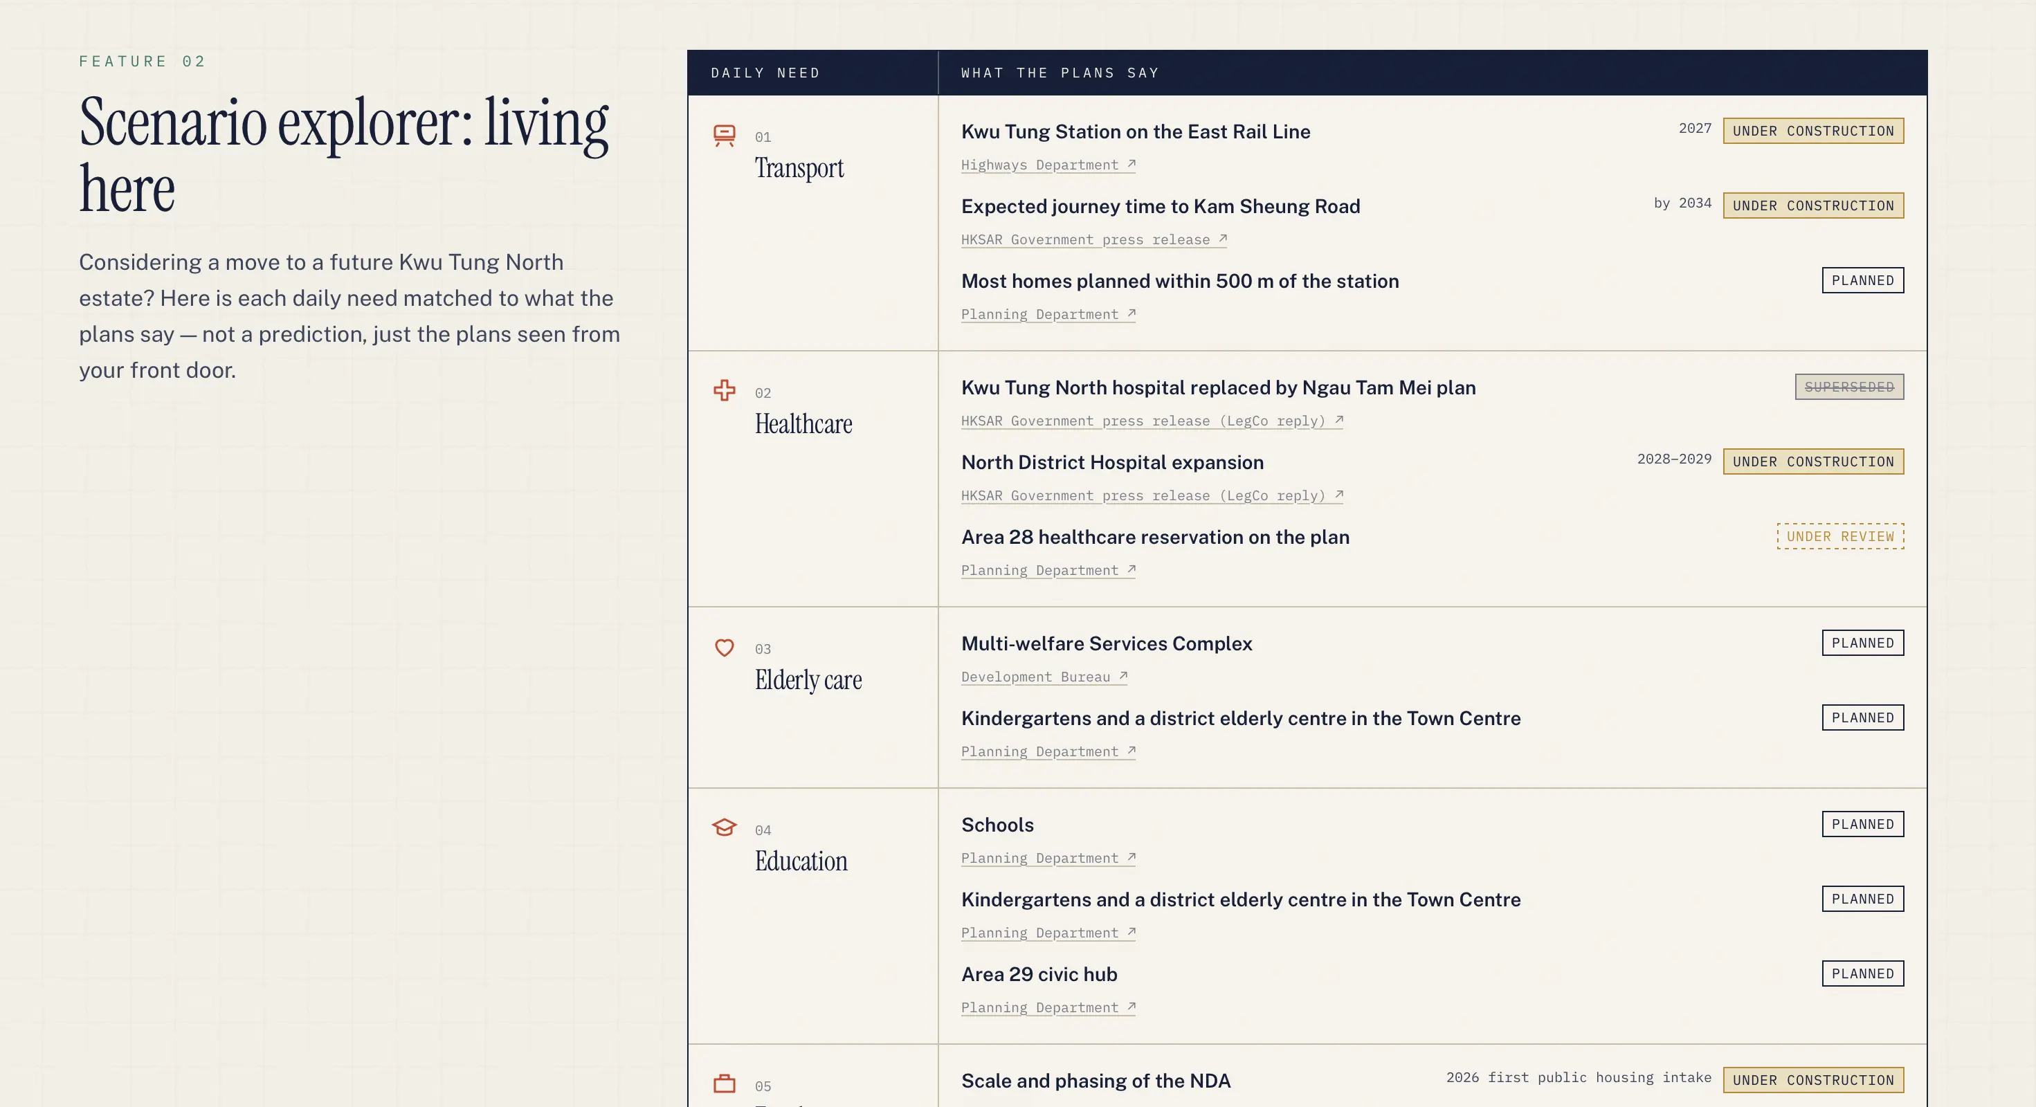
Task: Select 'Kwu Tung North hospital replaced' title
Action: [x=1218, y=388]
